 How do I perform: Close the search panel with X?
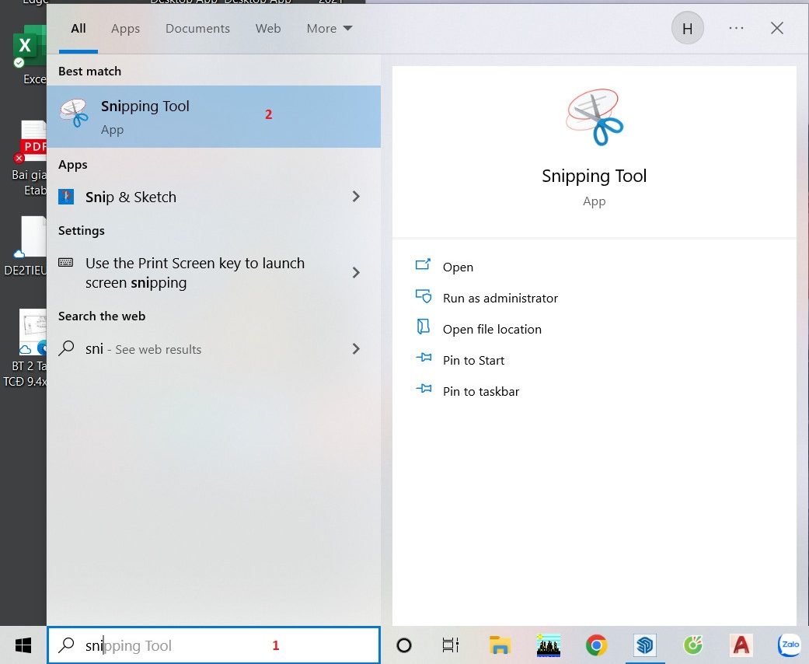pyautogui.click(x=777, y=29)
